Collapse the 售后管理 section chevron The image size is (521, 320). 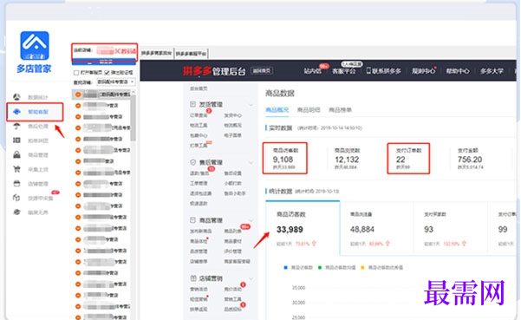[251, 162]
